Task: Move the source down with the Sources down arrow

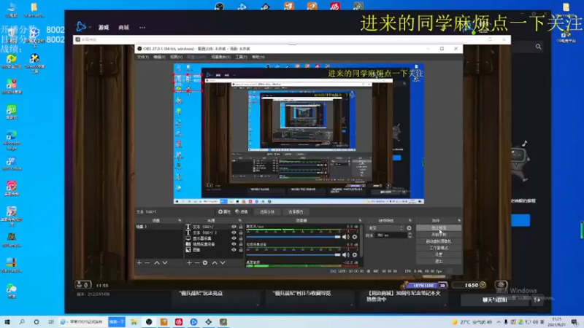Action: tap(223, 263)
